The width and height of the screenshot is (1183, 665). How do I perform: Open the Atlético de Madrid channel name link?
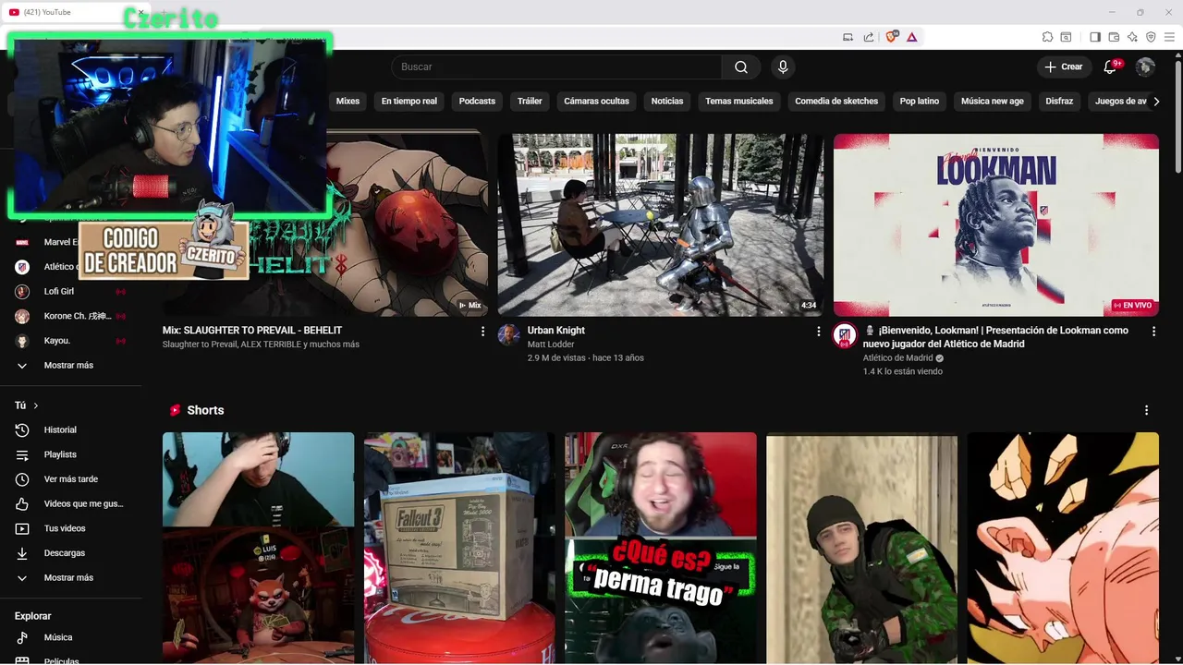point(898,358)
